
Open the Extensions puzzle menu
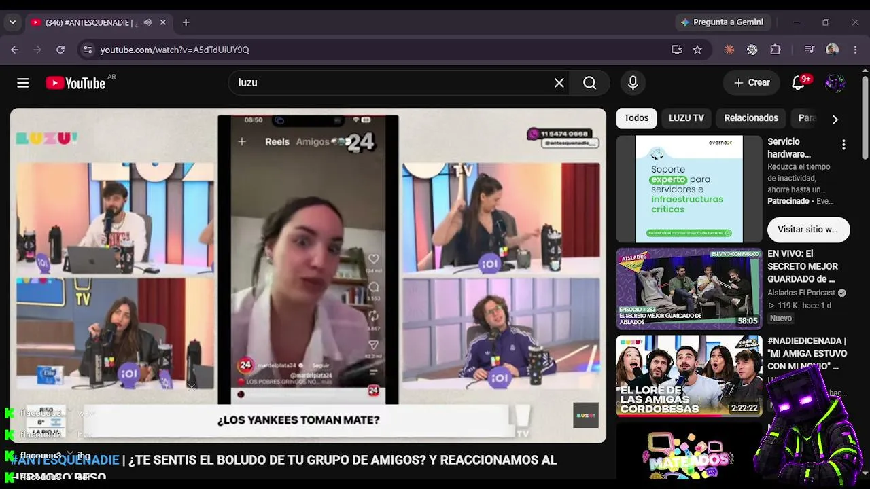click(776, 50)
